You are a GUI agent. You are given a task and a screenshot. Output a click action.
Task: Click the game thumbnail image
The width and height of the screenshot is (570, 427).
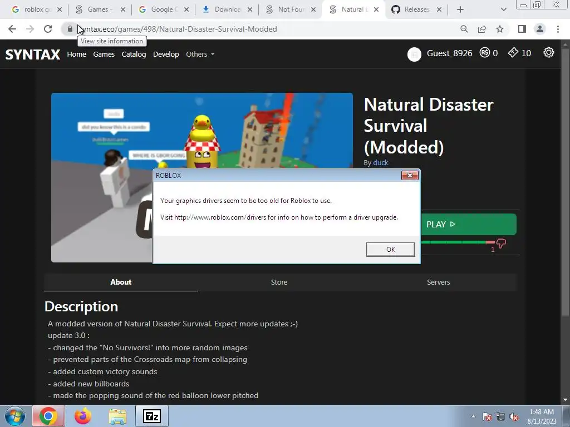point(202,131)
